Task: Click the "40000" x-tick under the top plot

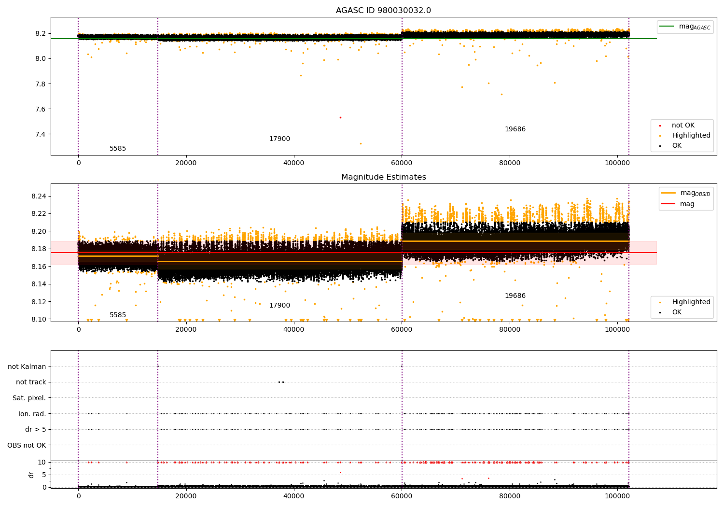Action: coord(293,163)
